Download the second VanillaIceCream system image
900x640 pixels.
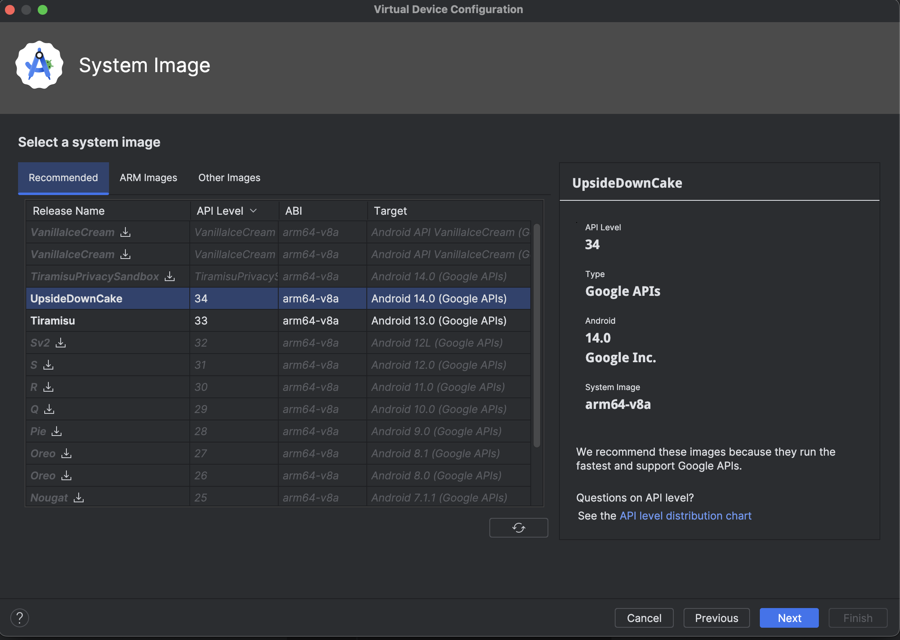pos(125,254)
